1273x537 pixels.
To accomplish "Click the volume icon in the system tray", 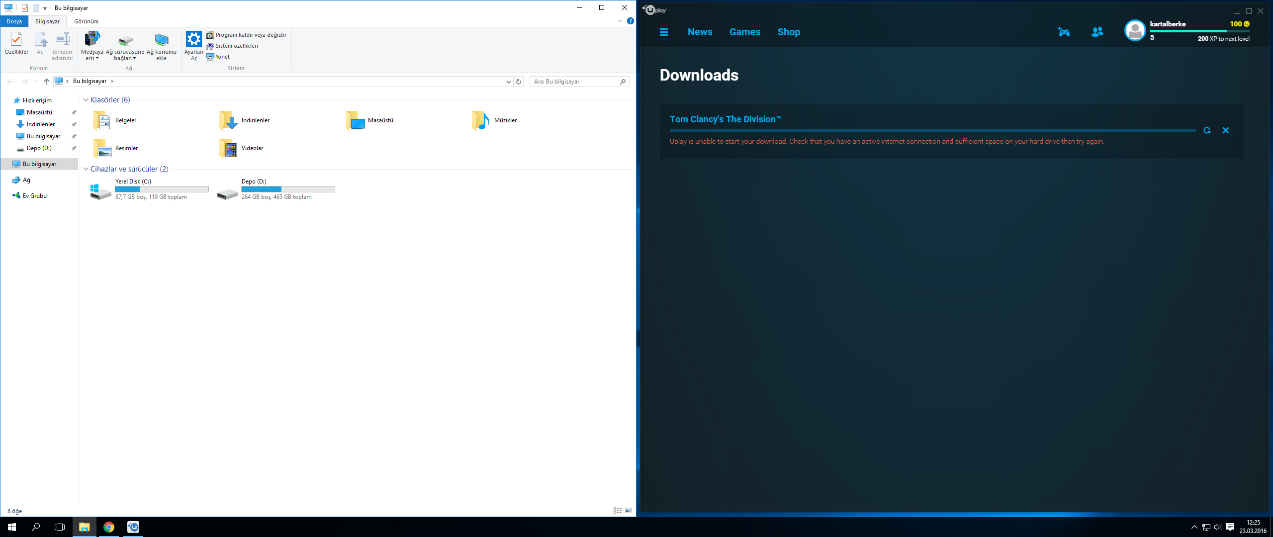I will coord(1218,527).
